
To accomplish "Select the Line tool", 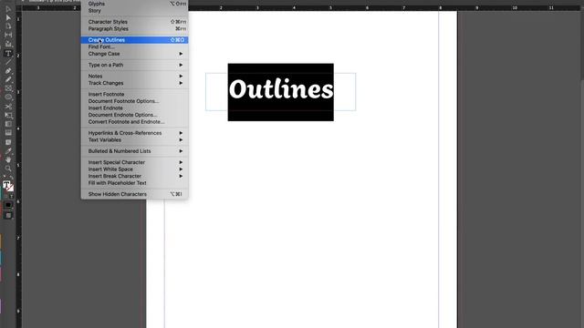I will (x=8, y=62).
